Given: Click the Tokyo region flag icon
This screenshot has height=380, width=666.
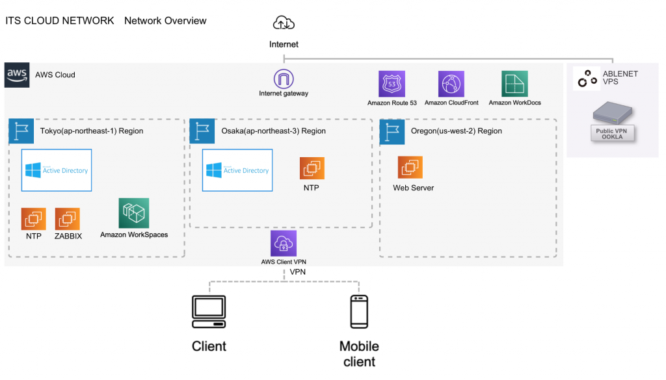Looking at the screenshot, I should click(21, 131).
